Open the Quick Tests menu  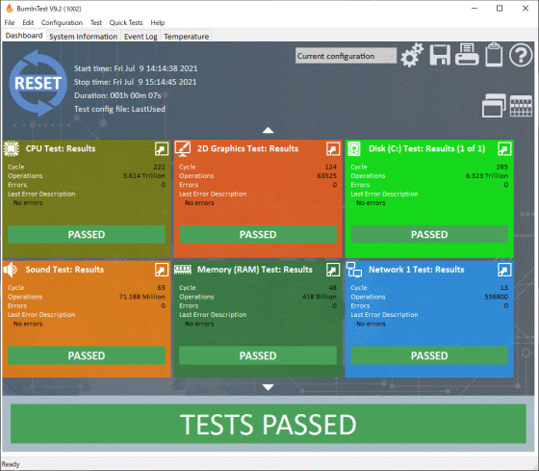pyautogui.click(x=126, y=23)
